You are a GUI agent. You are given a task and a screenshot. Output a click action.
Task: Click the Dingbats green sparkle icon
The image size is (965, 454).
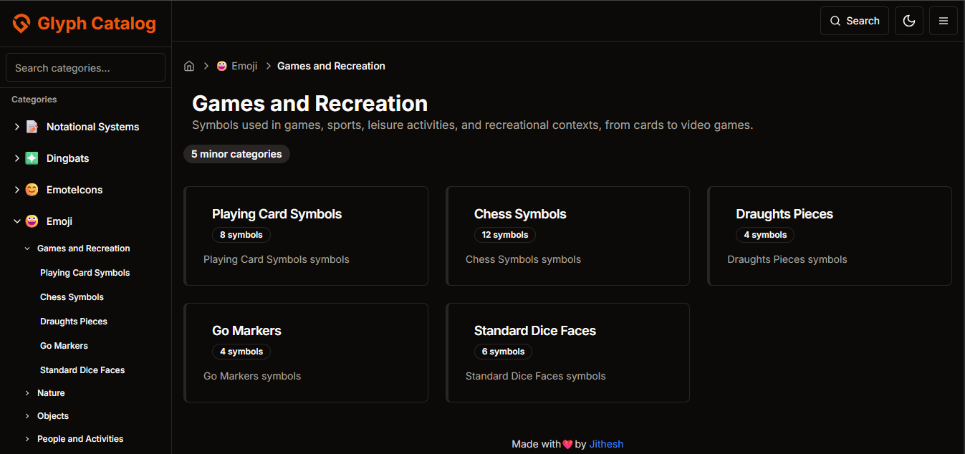click(32, 158)
